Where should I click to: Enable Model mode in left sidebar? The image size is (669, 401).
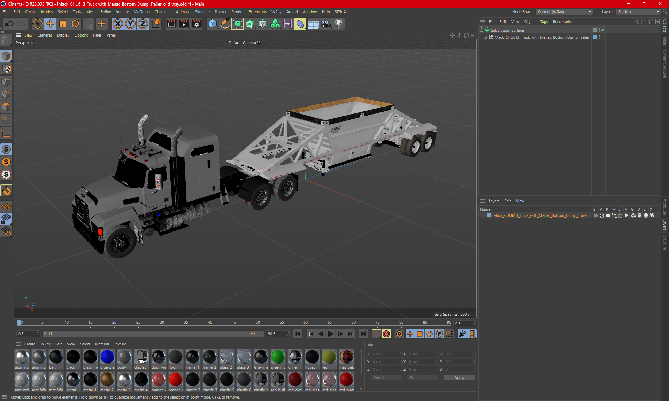tap(6, 56)
